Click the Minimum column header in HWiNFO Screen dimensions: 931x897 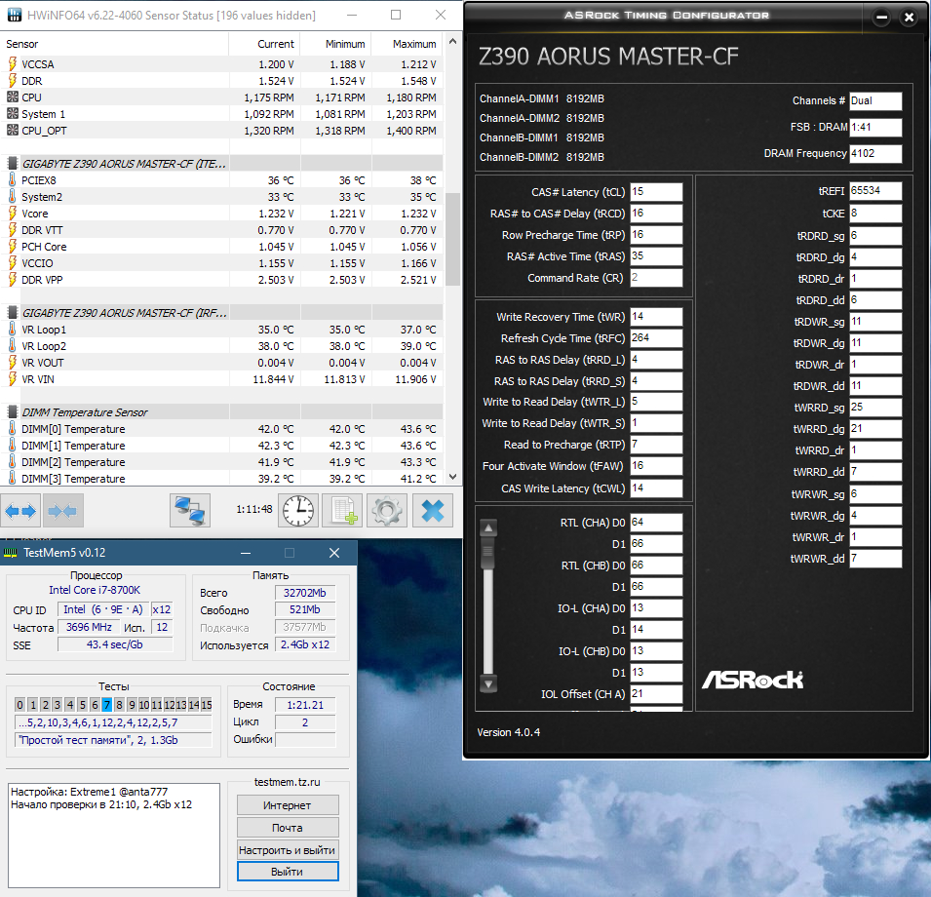click(336, 44)
